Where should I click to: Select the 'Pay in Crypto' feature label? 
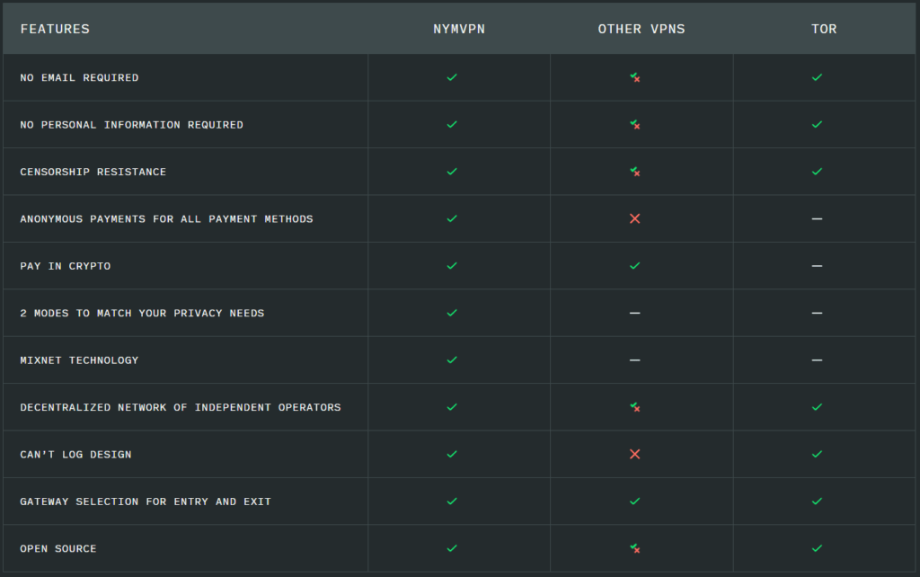[x=65, y=266]
